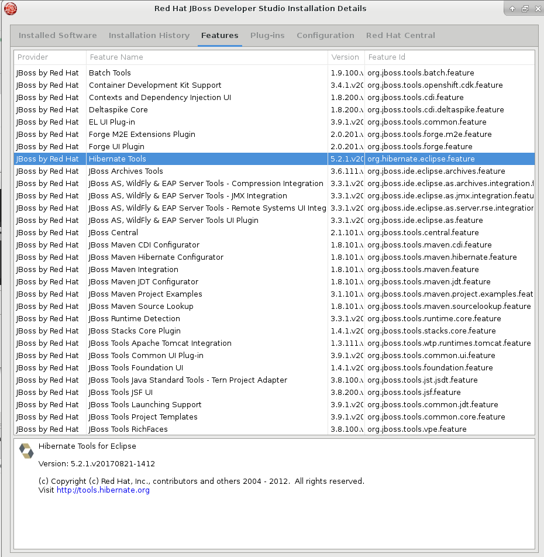The image size is (544, 557).
Task: Select JBoss Tools Foundation UI row
Action: [274, 368]
